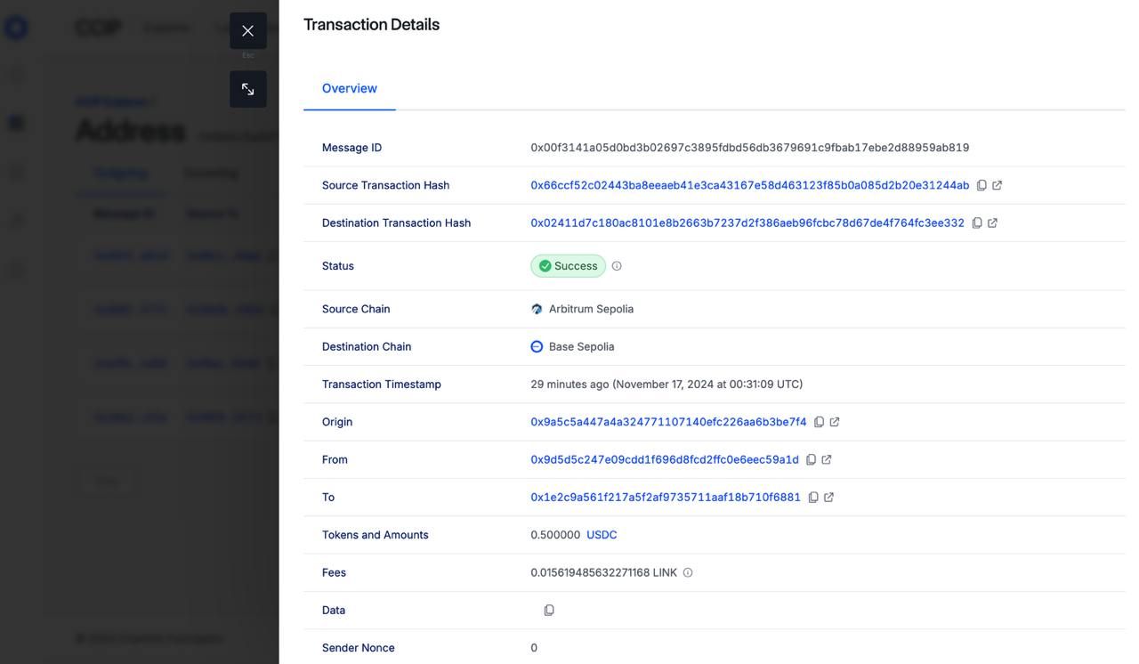Expand the details panel to full view
1139x664 pixels.
tap(247, 89)
